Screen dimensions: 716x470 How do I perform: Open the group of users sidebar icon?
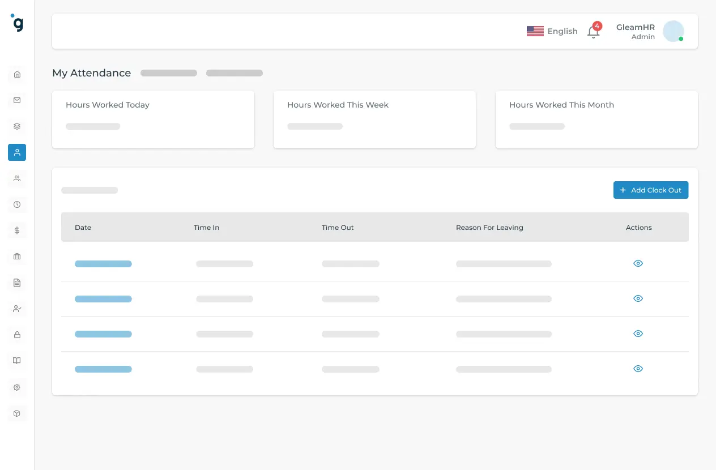[x=17, y=178]
